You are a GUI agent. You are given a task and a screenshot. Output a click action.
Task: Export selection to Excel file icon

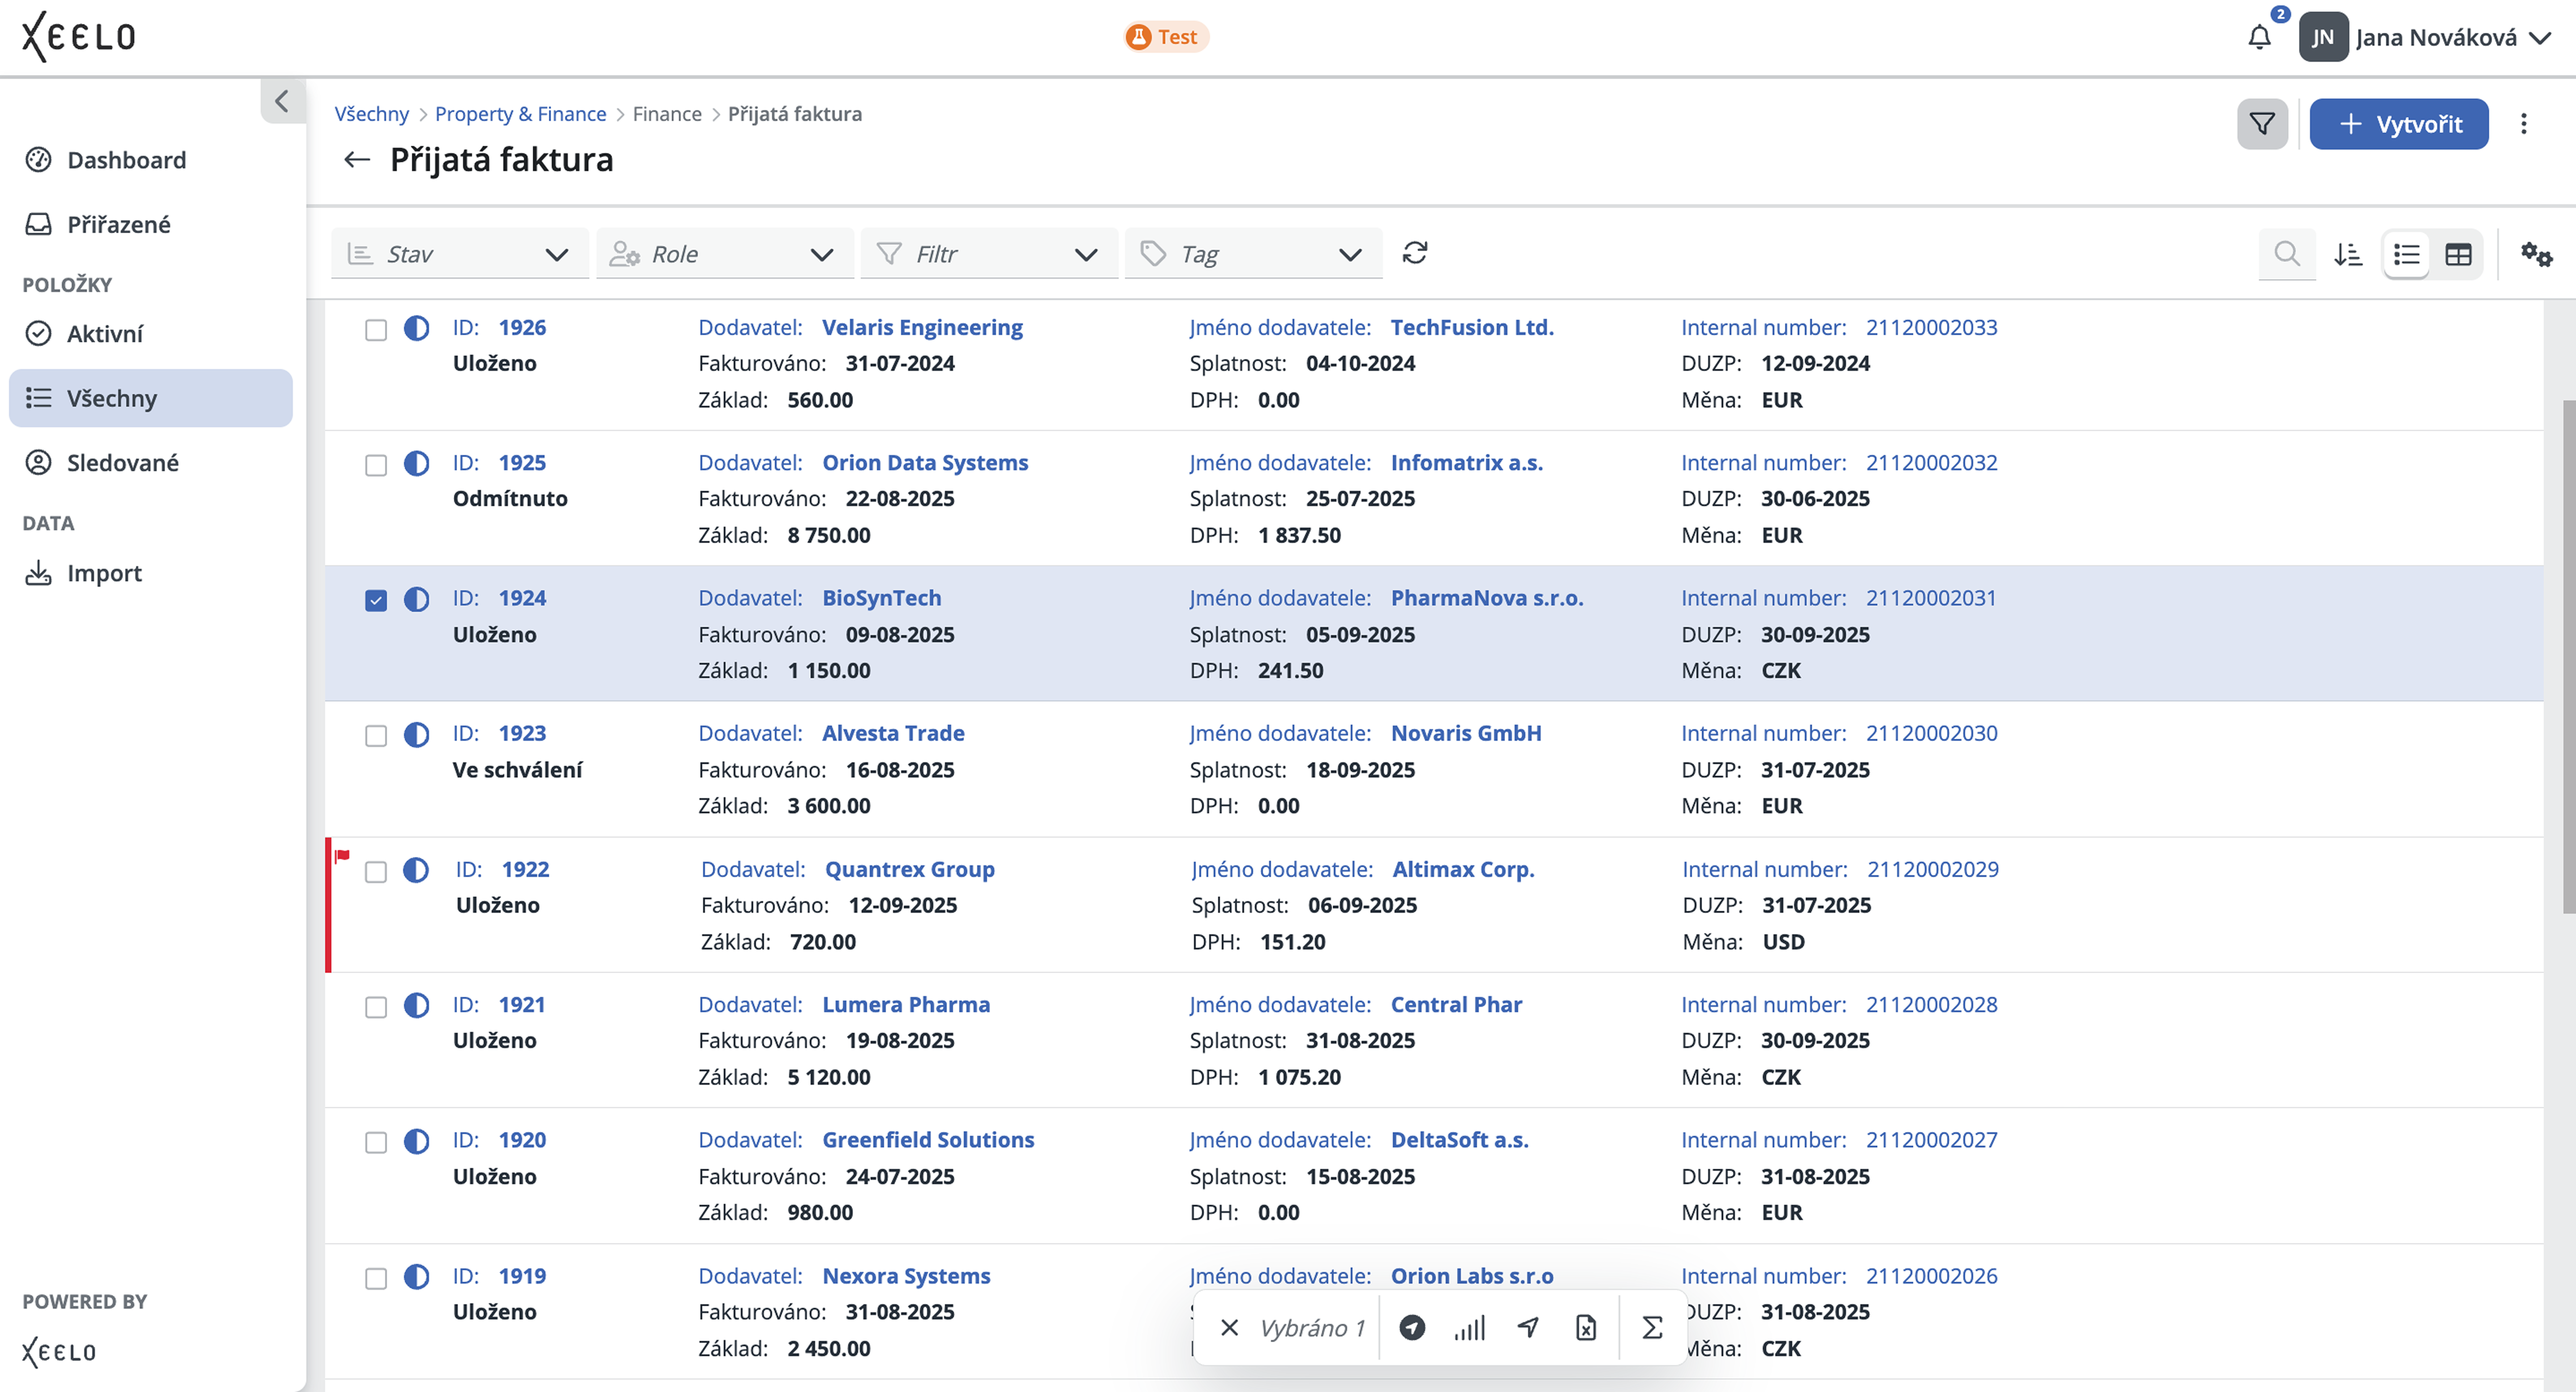[1586, 1327]
